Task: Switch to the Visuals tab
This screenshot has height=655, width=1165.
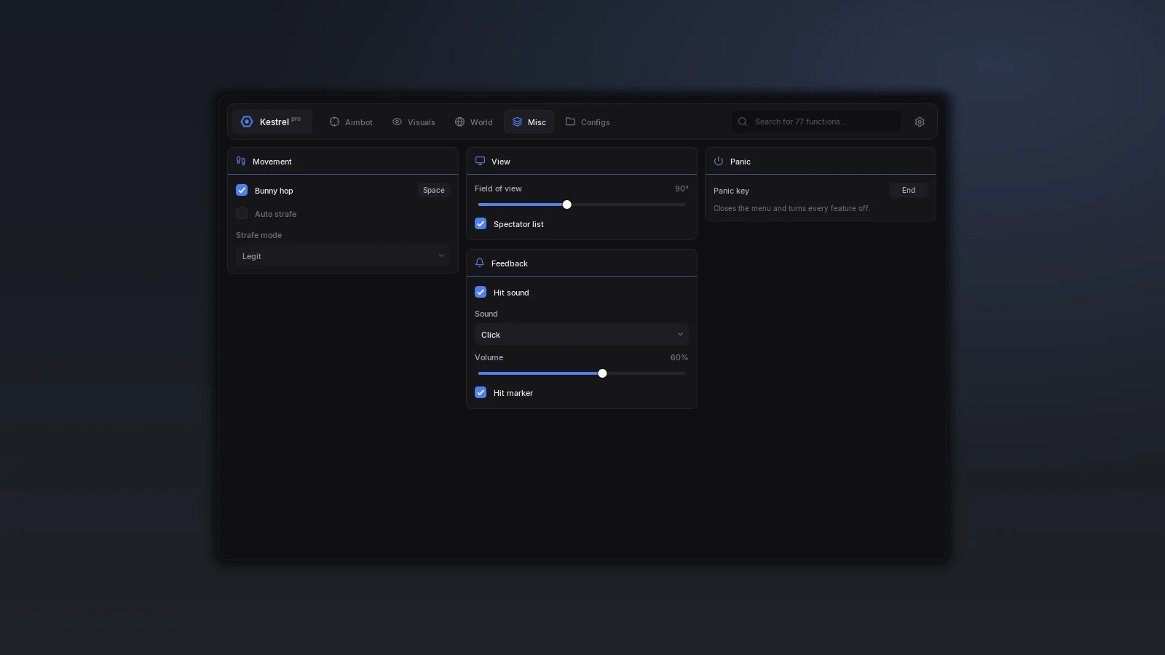Action: click(414, 122)
